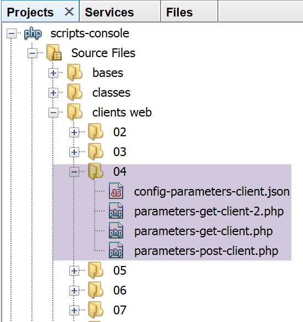Expand the classes folder node

53,93
